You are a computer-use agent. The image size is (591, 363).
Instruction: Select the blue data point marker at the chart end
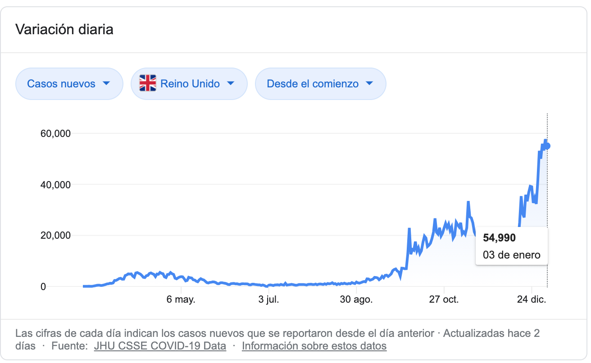pyautogui.click(x=547, y=145)
